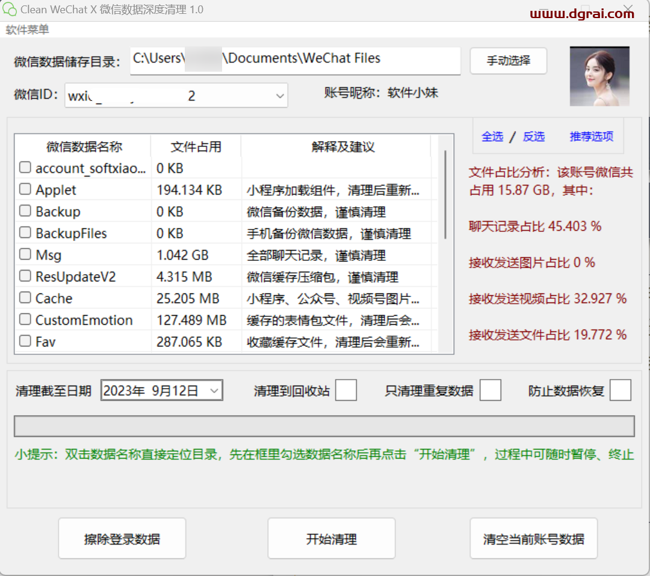Click 微信备份数据，谨慎清理 description
Image resolution: width=650 pixels, height=576 pixels.
[x=317, y=212]
